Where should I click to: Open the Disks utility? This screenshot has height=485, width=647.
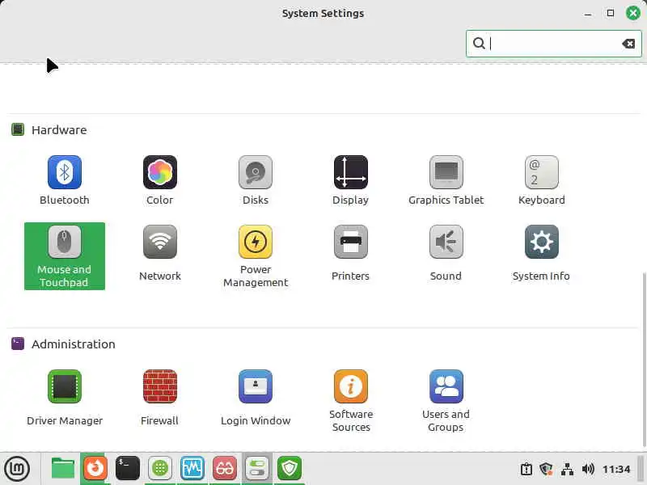(256, 180)
